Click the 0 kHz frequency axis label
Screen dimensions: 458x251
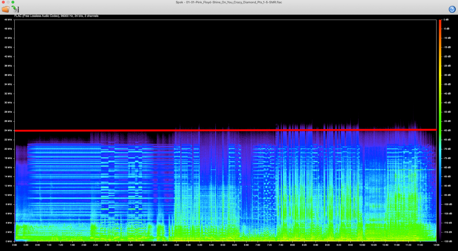click(x=9, y=241)
